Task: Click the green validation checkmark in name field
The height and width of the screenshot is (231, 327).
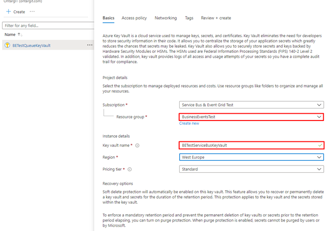Action: [320, 145]
